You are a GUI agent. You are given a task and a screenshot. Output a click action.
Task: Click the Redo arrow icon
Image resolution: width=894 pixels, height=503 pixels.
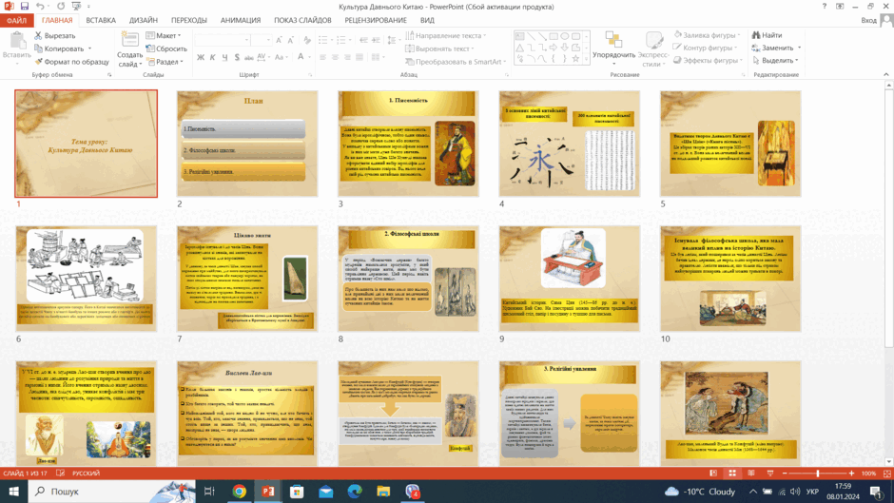click(61, 7)
